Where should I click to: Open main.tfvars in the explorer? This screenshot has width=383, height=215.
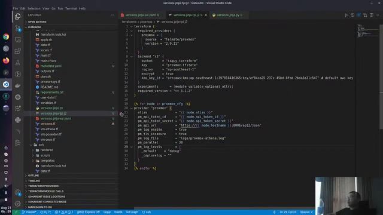pos(71,61)
